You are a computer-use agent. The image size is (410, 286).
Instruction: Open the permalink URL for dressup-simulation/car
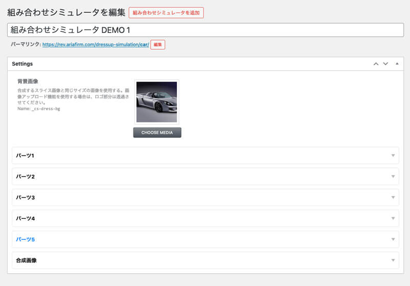tap(95, 45)
